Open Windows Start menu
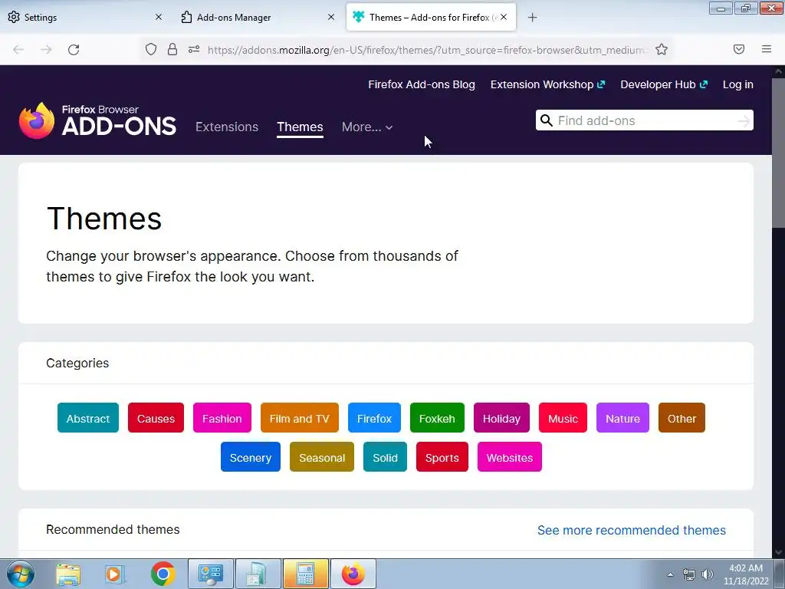Image resolution: width=785 pixels, height=589 pixels. pyautogui.click(x=21, y=574)
